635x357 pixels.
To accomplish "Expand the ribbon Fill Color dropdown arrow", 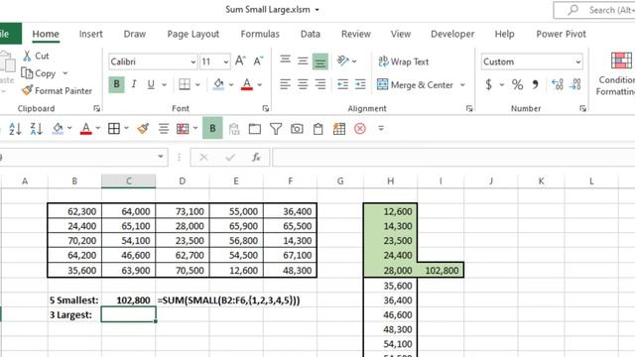I will [x=231, y=84].
